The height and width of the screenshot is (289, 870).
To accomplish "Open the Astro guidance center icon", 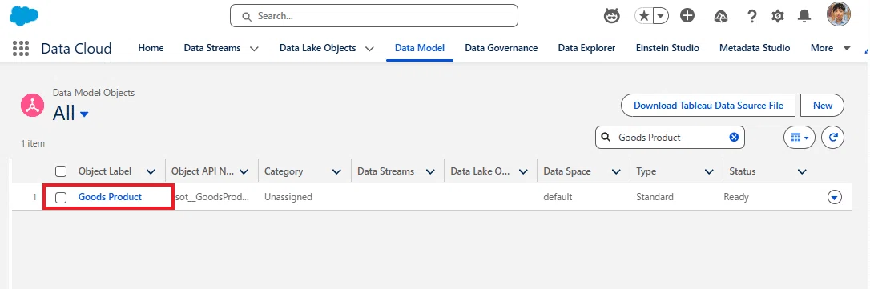I will [612, 16].
